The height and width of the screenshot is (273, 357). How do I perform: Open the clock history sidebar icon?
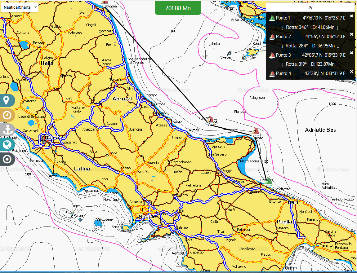click(7, 115)
